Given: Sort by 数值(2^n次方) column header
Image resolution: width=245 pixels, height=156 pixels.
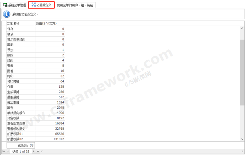Looking at the screenshot, I should [x=50, y=23].
